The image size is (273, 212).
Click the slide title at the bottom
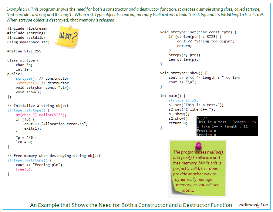pyautogui.click(x=131, y=205)
